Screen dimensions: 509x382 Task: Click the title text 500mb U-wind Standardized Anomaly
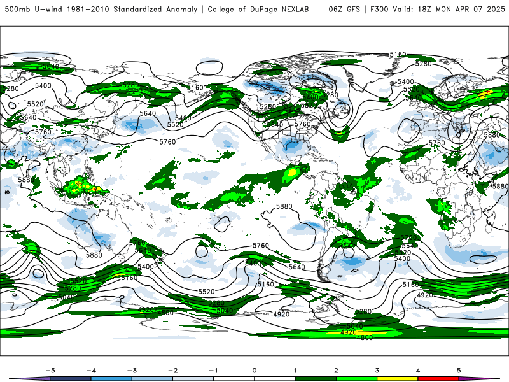pyautogui.click(x=101, y=10)
